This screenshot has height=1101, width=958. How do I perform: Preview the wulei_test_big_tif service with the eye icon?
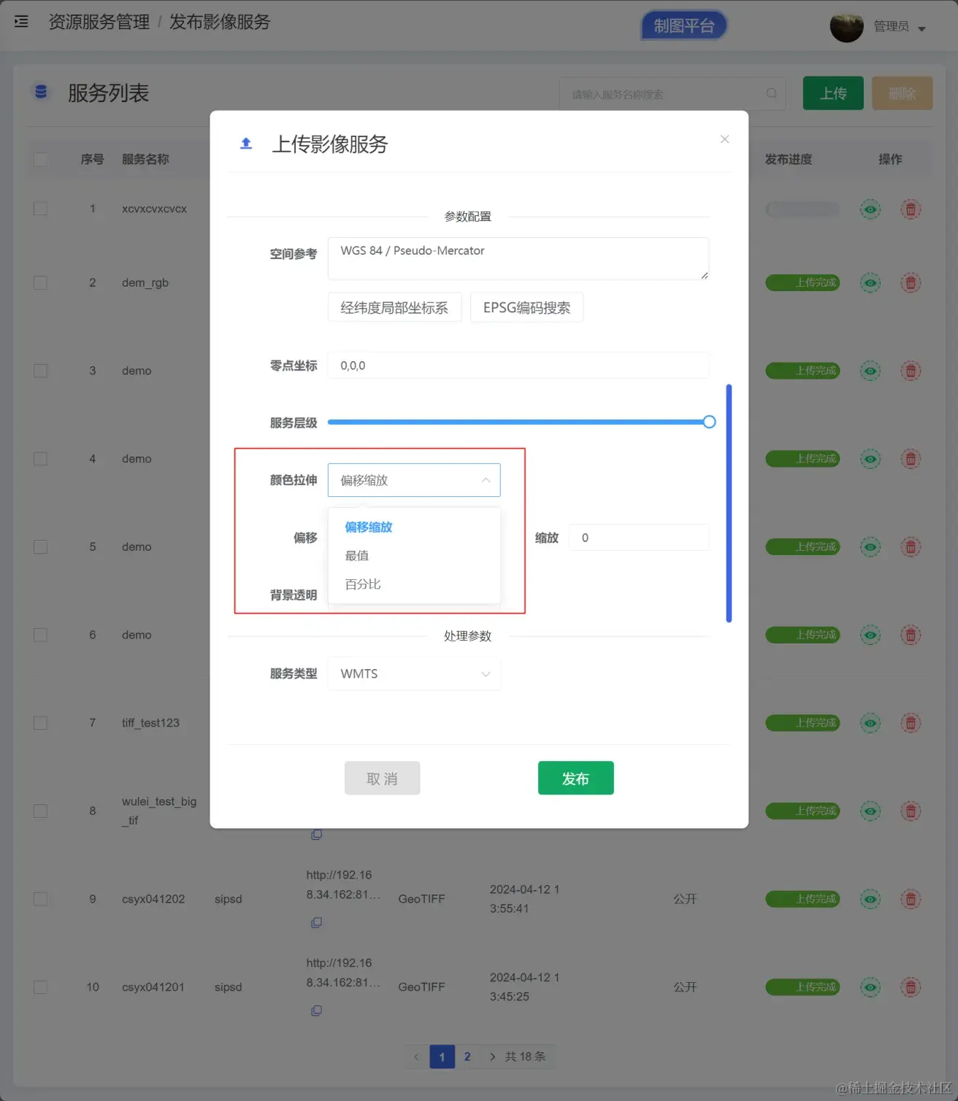[x=870, y=811]
